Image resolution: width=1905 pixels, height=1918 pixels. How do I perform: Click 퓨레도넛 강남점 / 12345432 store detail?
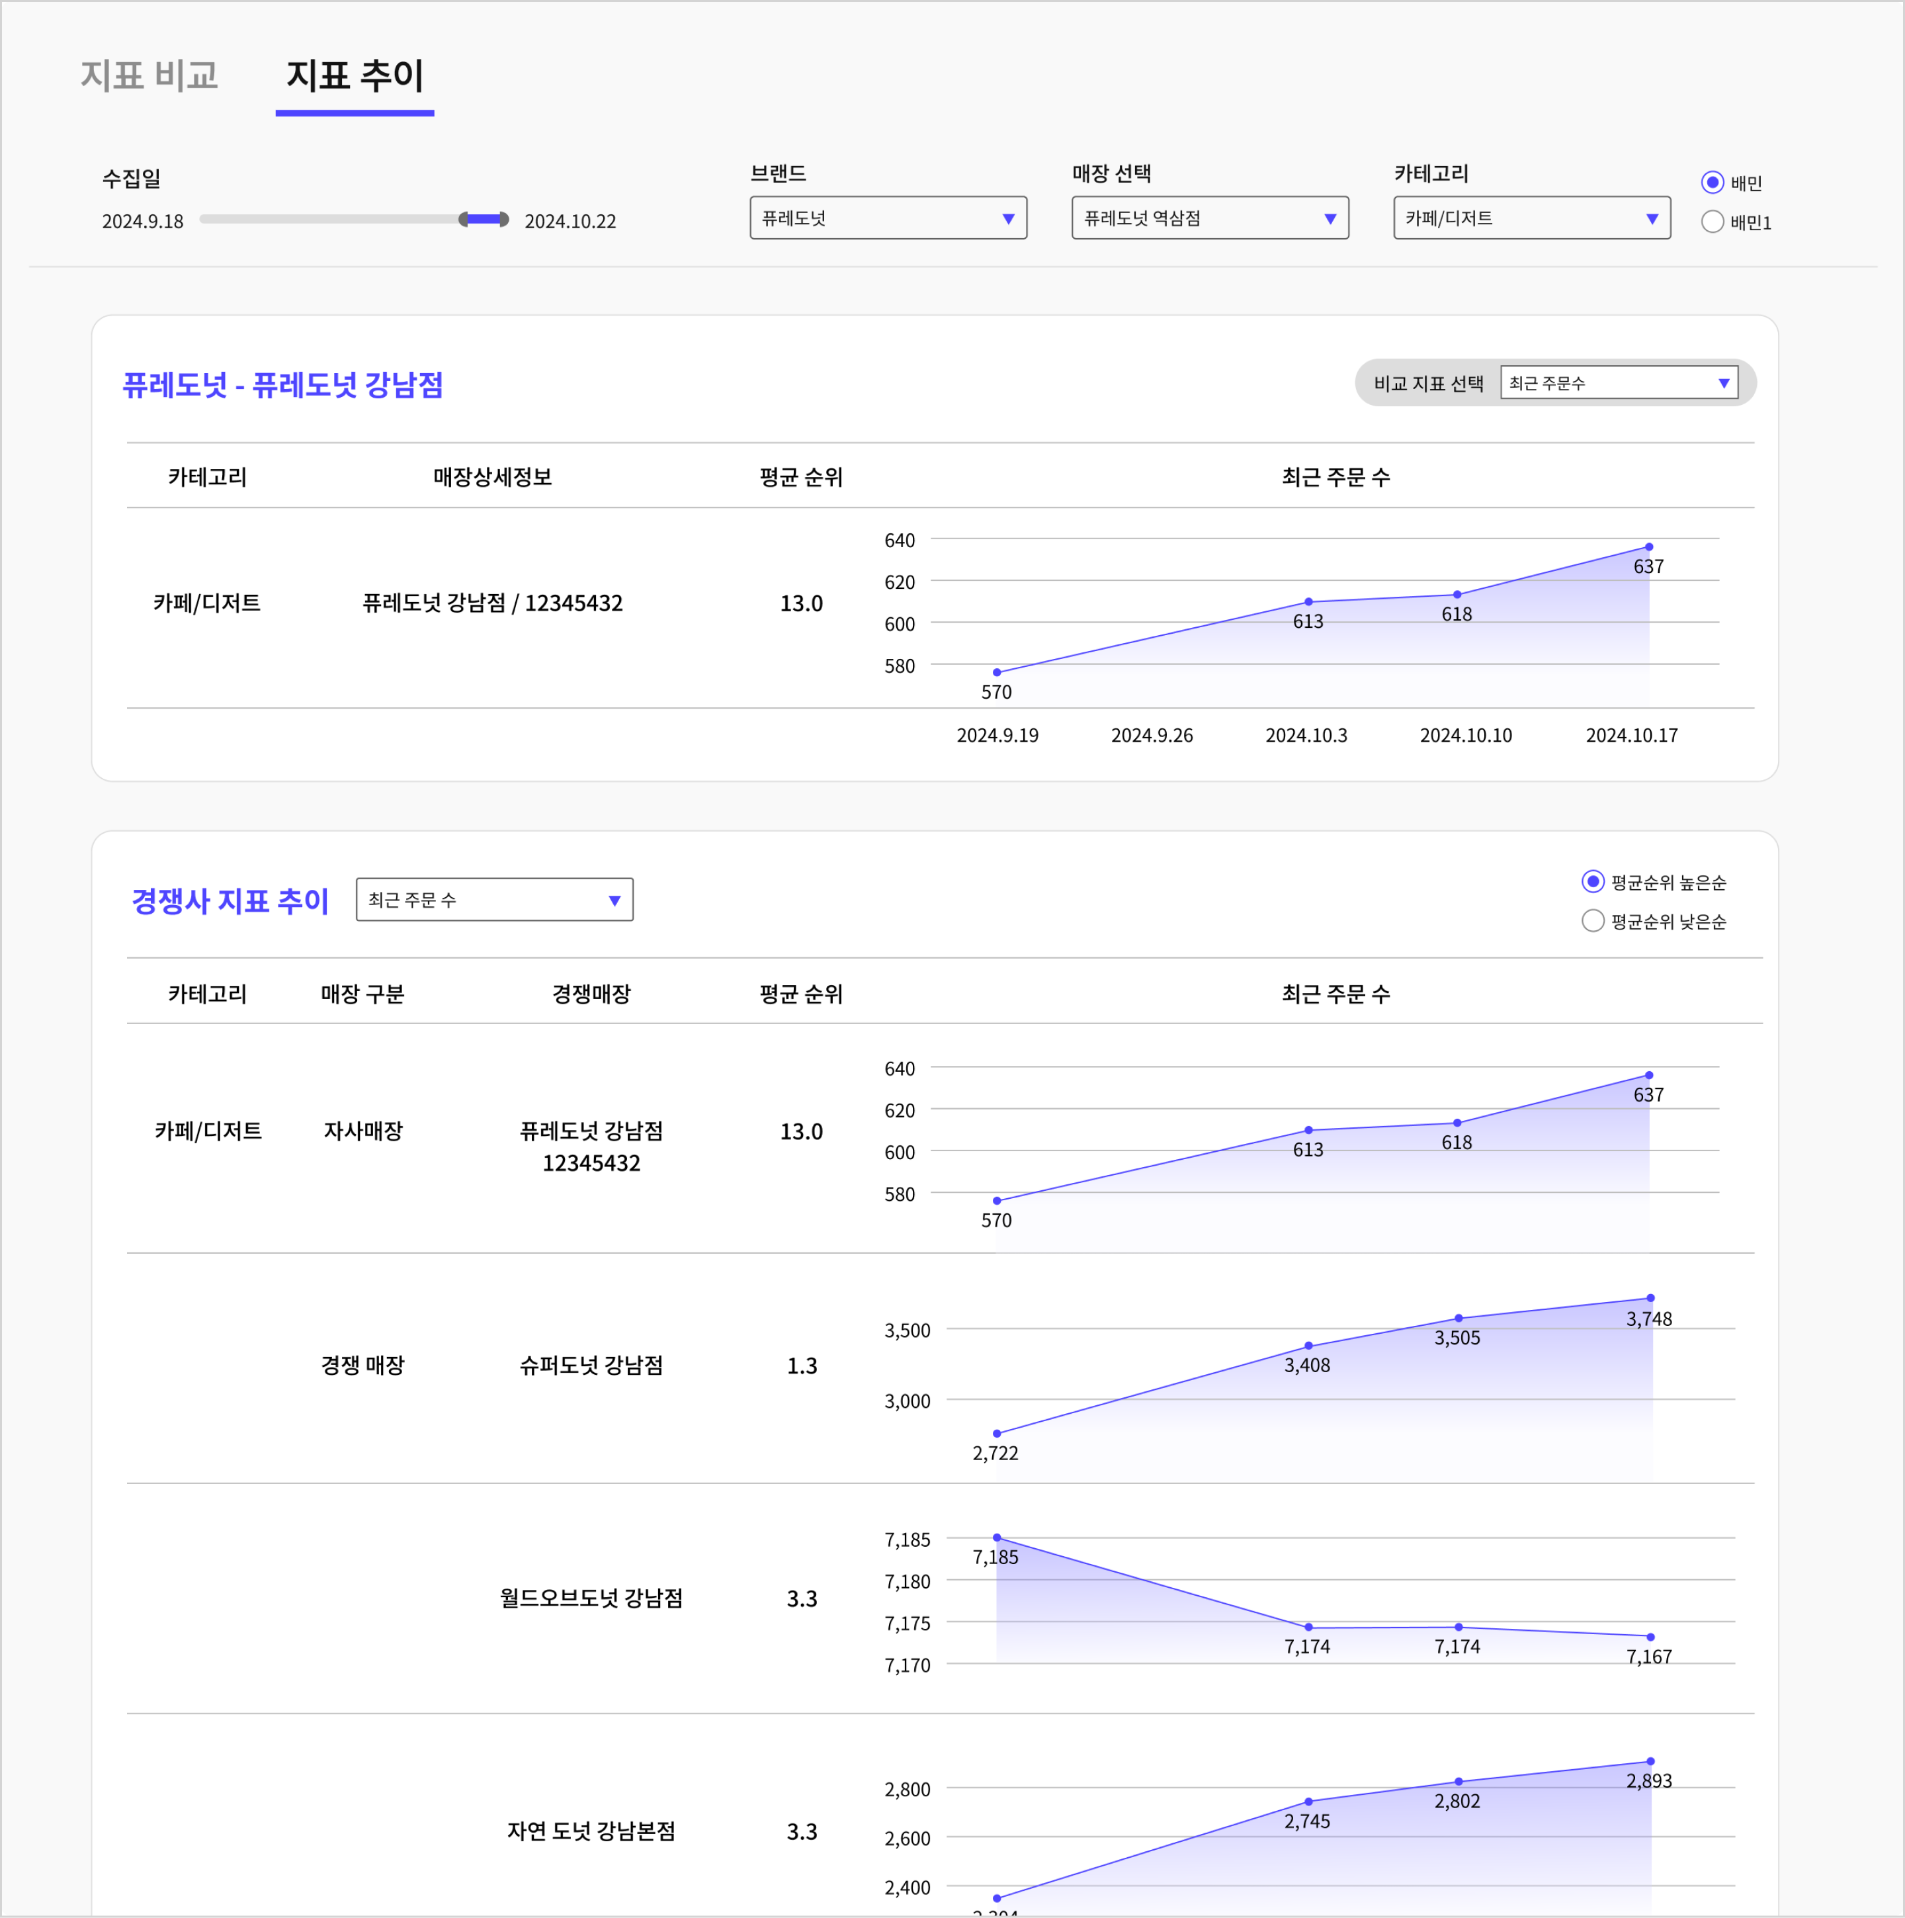492,603
